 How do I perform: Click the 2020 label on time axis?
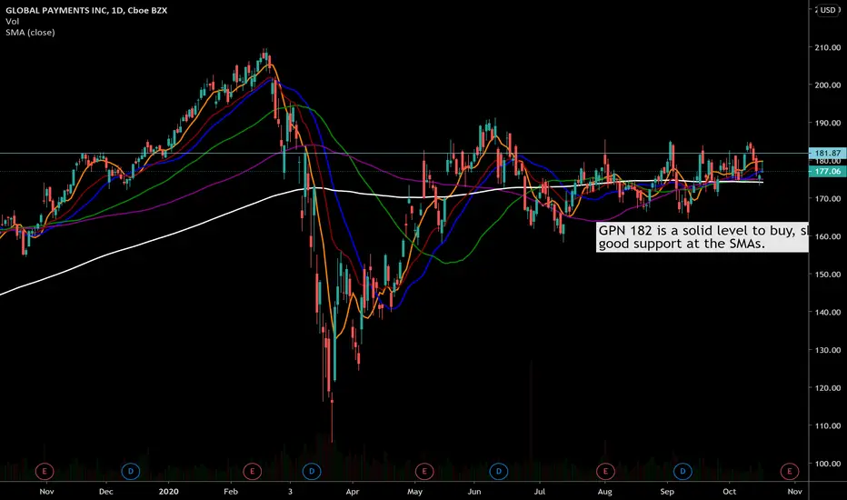[168, 491]
